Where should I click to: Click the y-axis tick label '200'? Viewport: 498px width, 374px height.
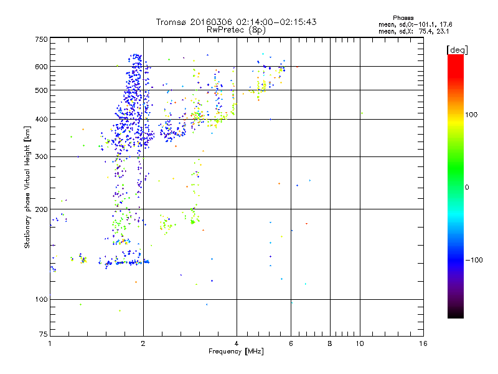coord(41,209)
